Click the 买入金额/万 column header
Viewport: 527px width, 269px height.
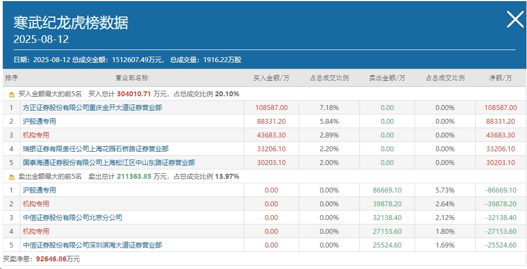click(272, 78)
